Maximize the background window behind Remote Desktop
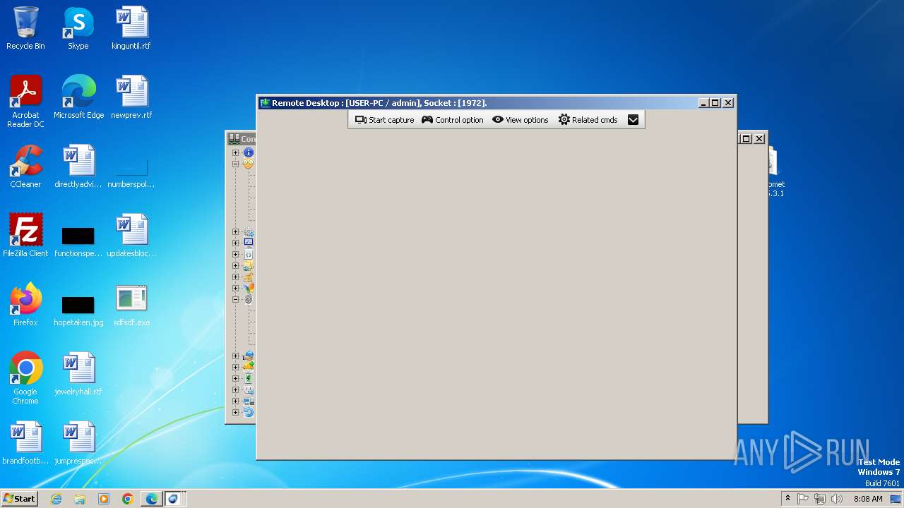The image size is (904, 508). [746, 139]
